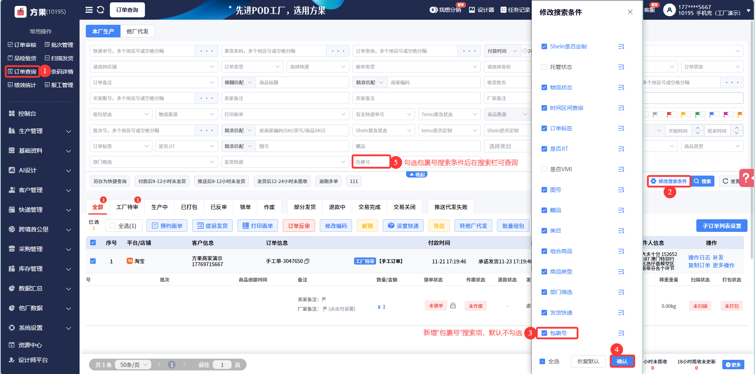The height and width of the screenshot is (374, 755).
Task: Toggle the hamburger menu icon
Action: tap(89, 10)
